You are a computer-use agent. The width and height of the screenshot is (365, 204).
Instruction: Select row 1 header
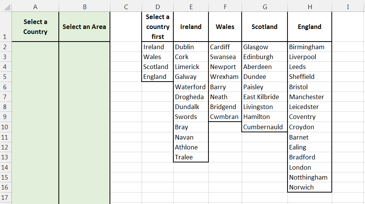pyautogui.click(x=5, y=37)
